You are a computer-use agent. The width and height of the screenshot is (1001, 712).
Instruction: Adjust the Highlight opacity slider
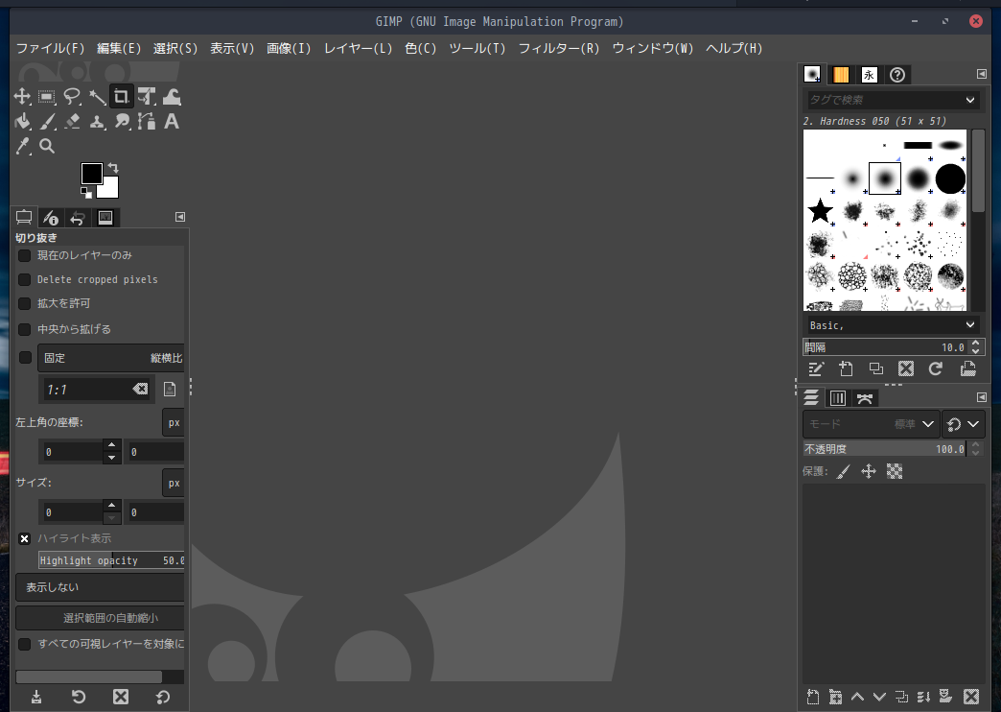coord(111,560)
